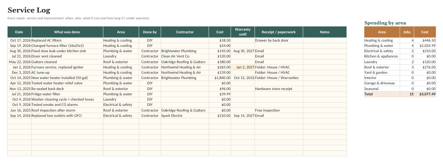The image size is (443, 163).
Task: Select the 'Dryer vent cleaned' cell
Action: pyautogui.click(x=67, y=56)
